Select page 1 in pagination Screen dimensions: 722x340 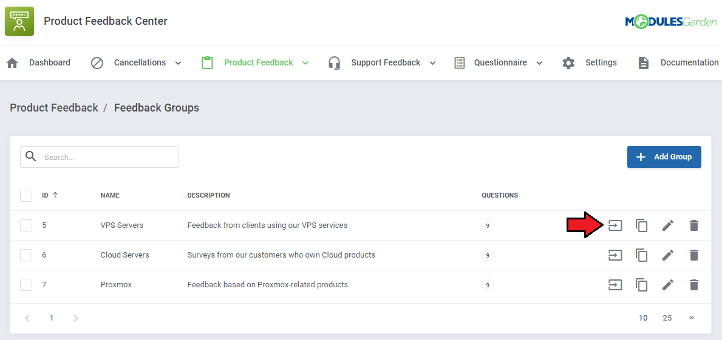coord(52,318)
